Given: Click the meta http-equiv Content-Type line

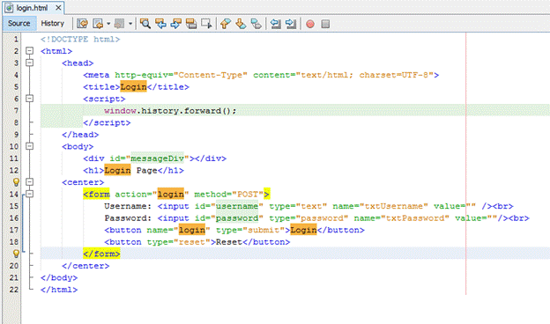Looking at the screenshot, I should [x=261, y=75].
